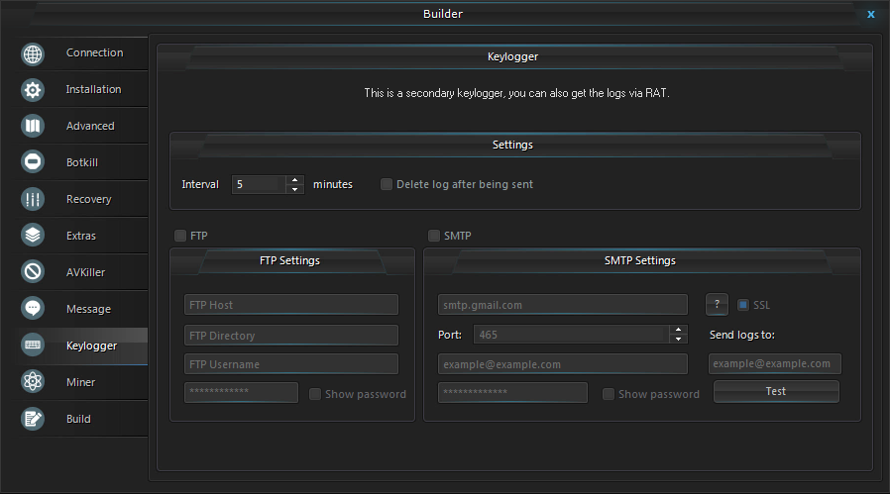Increase the Interval with up arrow
This screenshot has height=494, width=890.
point(294,180)
